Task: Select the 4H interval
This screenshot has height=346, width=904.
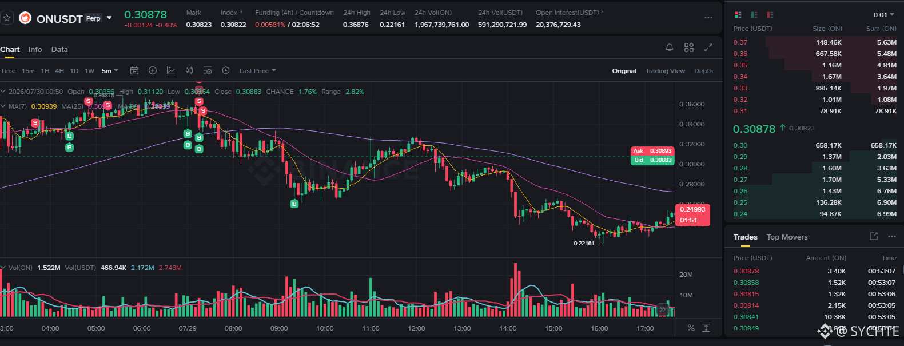Action: click(59, 71)
